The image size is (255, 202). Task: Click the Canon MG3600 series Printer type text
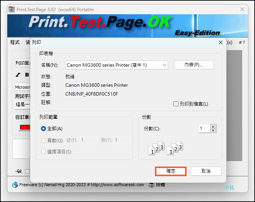pyautogui.click(x=97, y=85)
